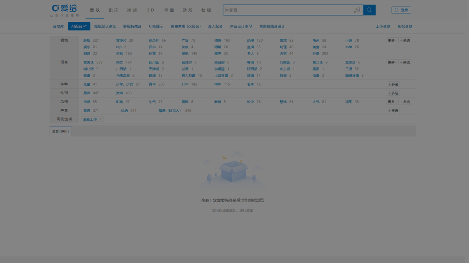
Task: Select the AI配音 sub navigation item
Action: (x=79, y=26)
